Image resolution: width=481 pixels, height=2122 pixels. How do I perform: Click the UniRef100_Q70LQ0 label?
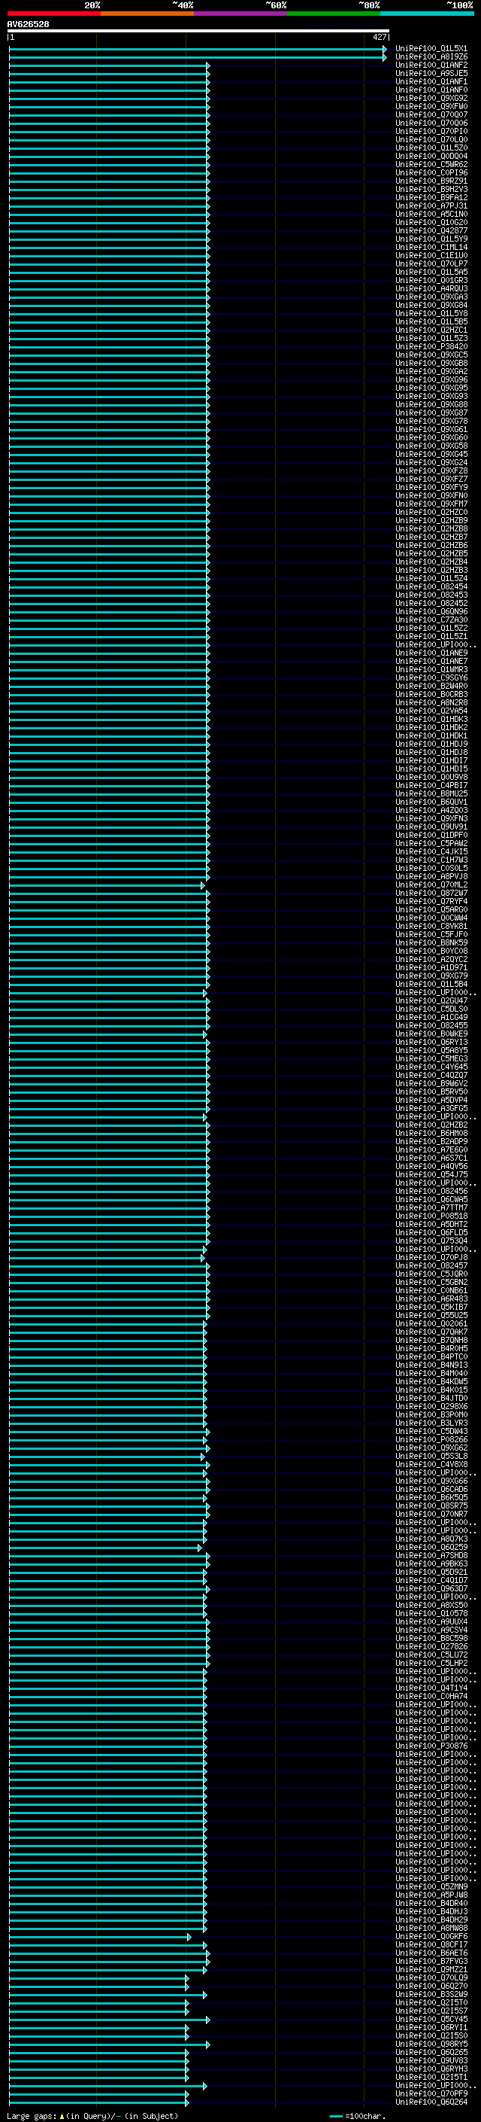431,139
